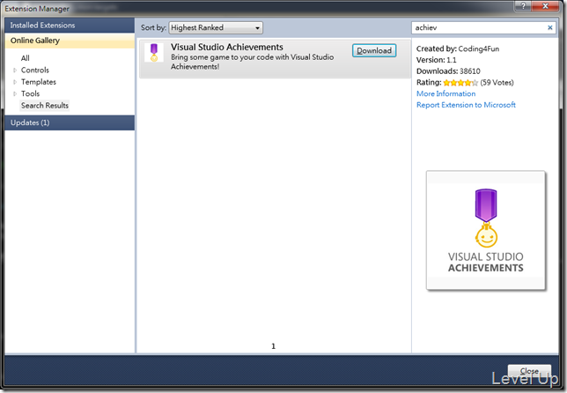
Task: Open the Sort by Highest Ranked dropdown
Action: point(216,28)
